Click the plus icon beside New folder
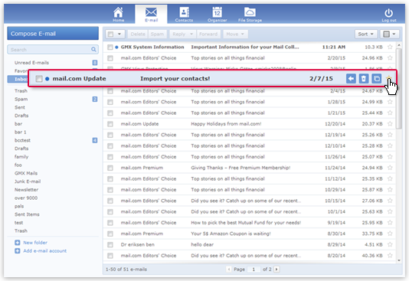409x281 pixels. pos(18,243)
